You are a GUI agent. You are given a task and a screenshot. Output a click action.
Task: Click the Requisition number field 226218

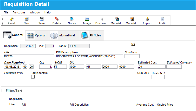point(28,46)
